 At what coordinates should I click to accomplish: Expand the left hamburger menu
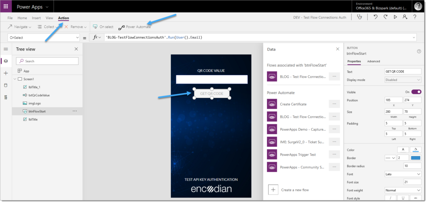tap(6, 49)
